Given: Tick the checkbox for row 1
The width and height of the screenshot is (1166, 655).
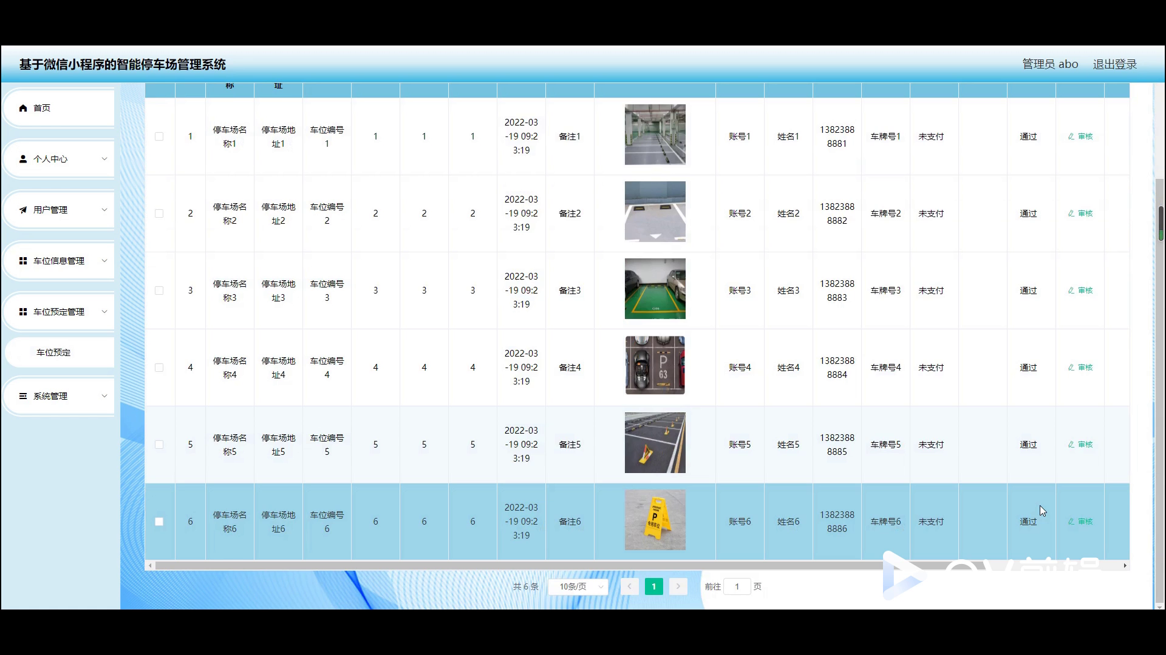Looking at the screenshot, I should (x=159, y=136).
